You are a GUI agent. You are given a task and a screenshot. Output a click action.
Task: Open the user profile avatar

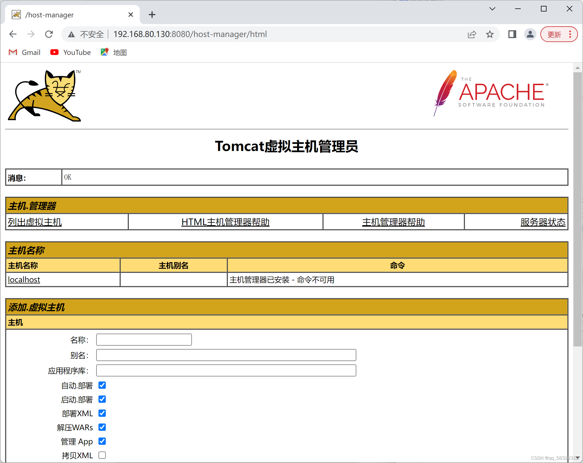[x=530, y=34]
